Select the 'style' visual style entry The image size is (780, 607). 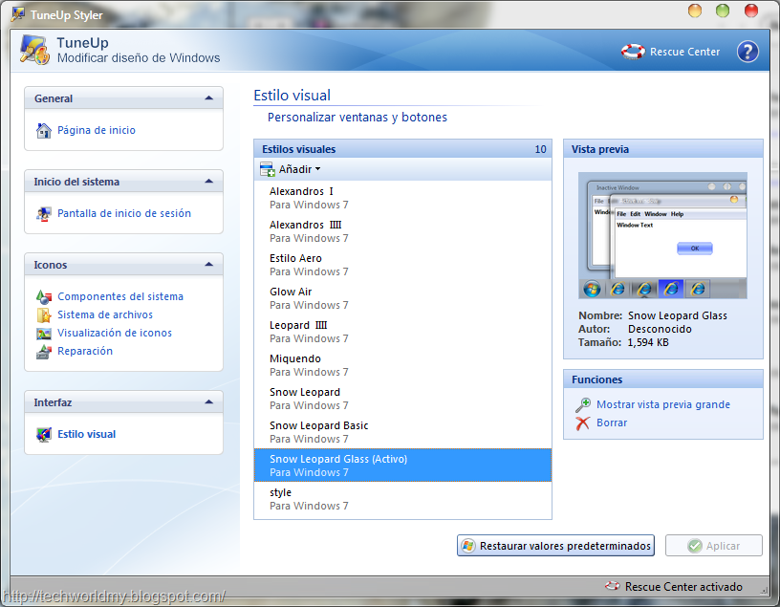(402, 499)
